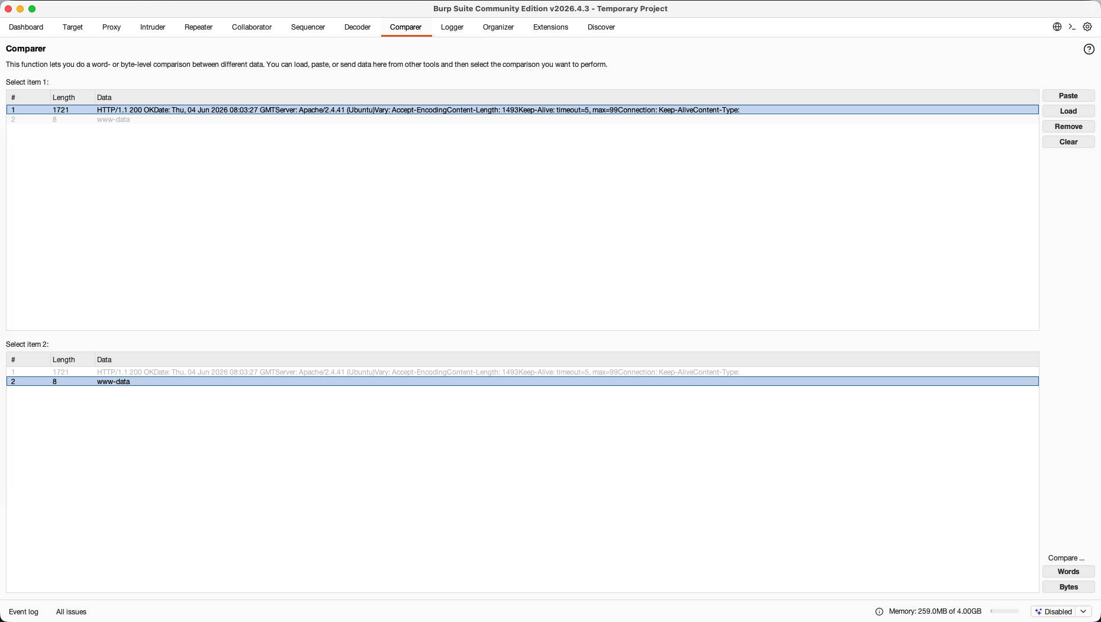Open the Event log
The width and height of the screenshot is (1101, 622).
tap(24, 612)
